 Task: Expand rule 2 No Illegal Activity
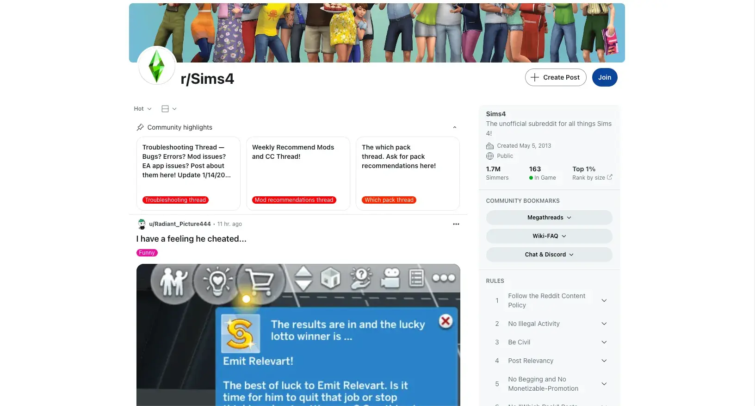pyautogui.click(x=604, y=324)
